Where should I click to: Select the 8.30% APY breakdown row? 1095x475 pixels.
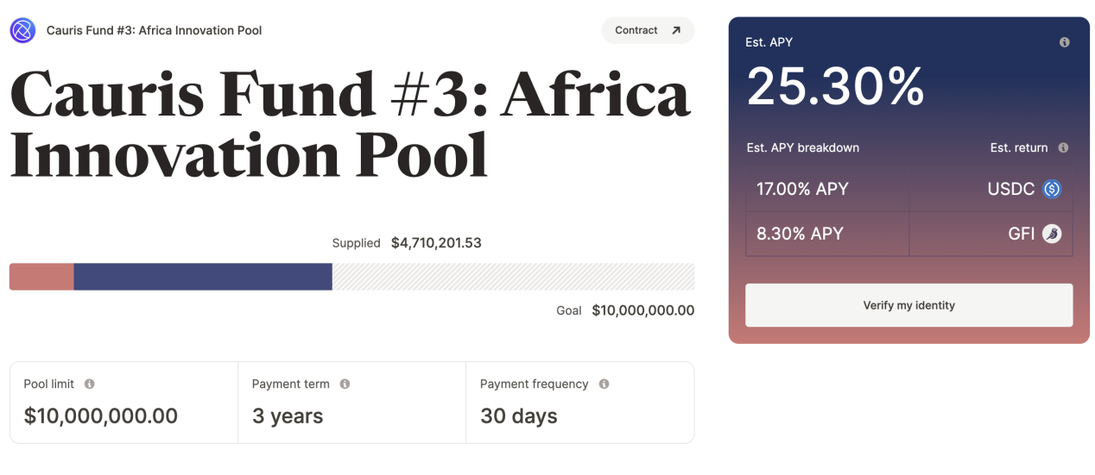pos(908,234)
